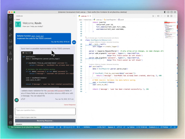Image resolution: width=185 pixels, height=139 pixels.
Task: Click editor line number 63
Action: pyautogui.click(x=81, y=78)
